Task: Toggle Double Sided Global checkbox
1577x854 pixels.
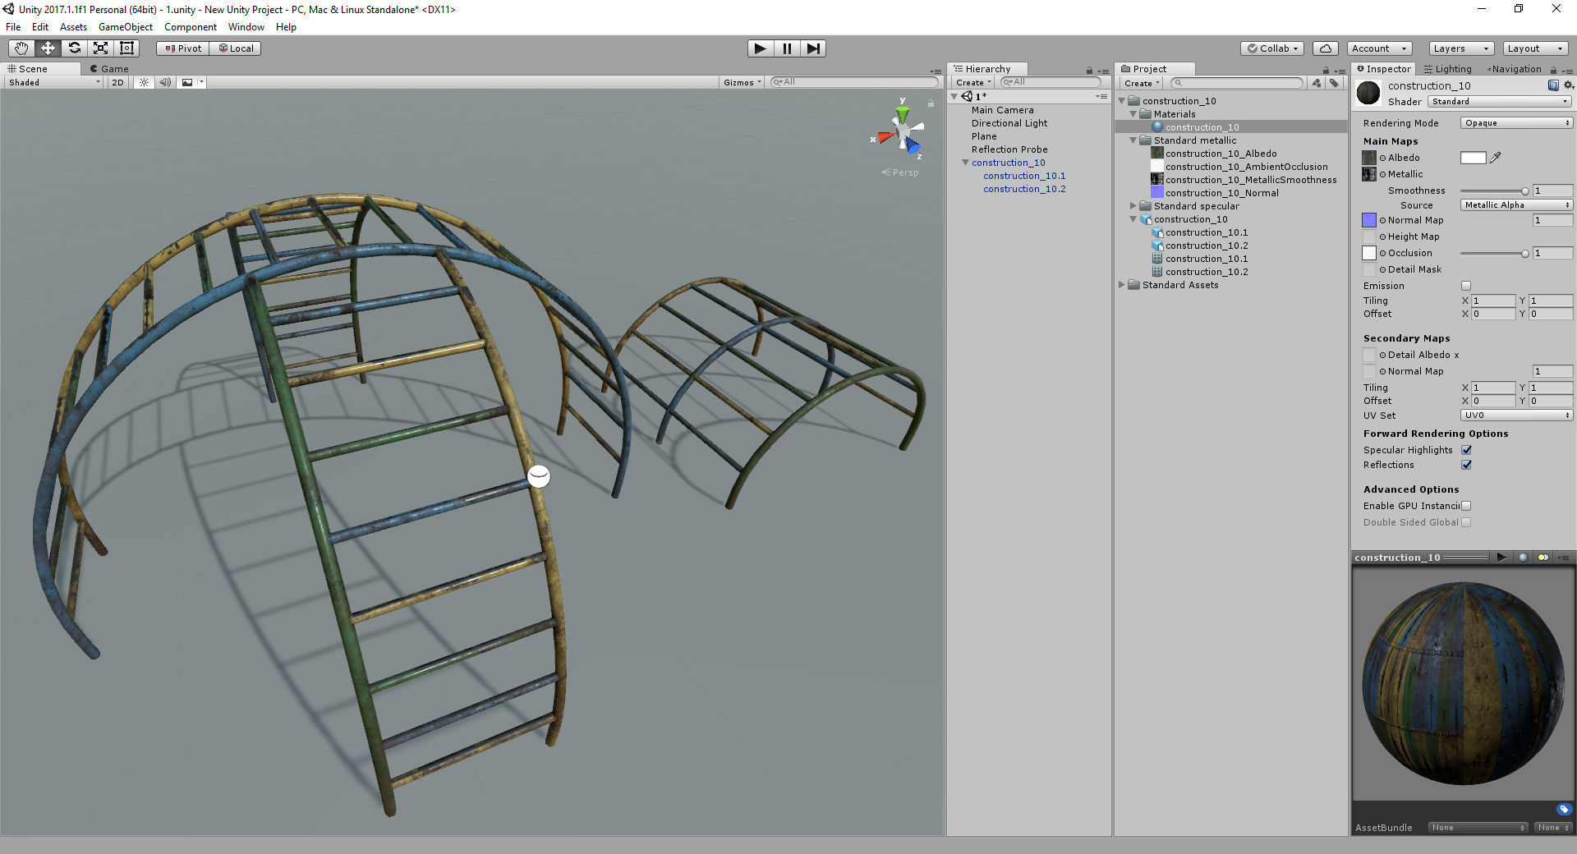Action: click(x=1466, y=522)
